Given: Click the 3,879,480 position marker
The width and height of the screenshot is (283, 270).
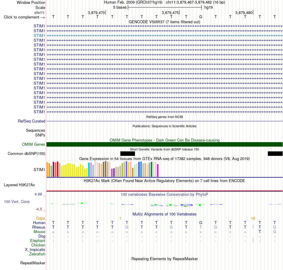Looking at the screenshot, I should (x=244, y=13).
